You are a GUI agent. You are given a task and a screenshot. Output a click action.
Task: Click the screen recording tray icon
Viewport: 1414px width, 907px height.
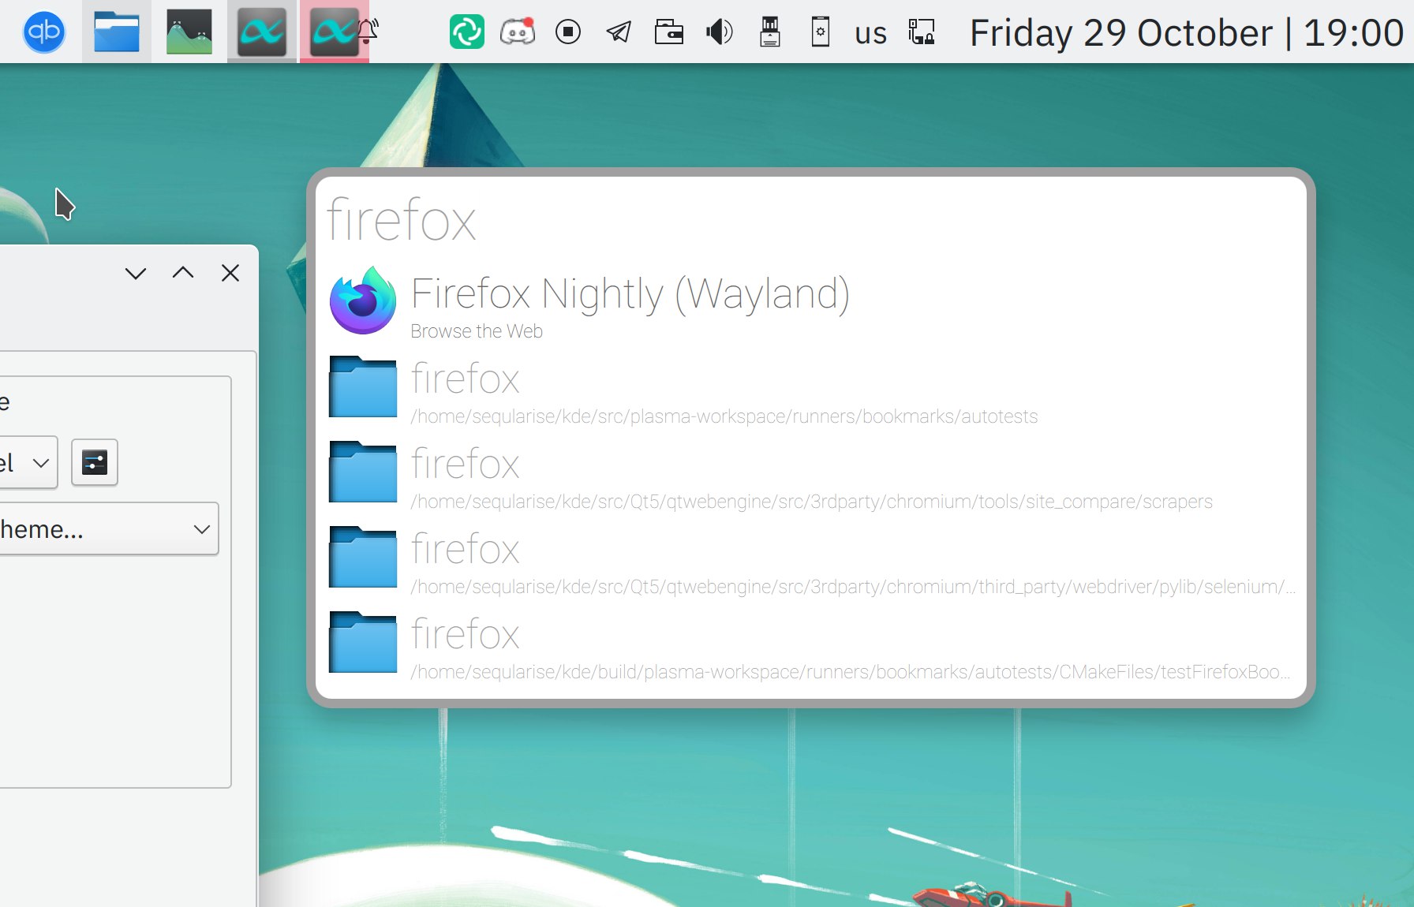click(568, 32)
